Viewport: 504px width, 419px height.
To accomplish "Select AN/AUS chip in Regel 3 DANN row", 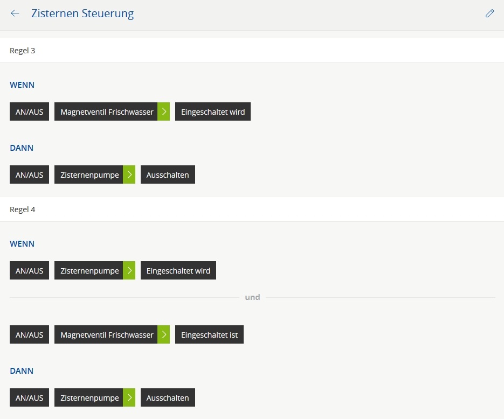I will [x=29, y=175].
